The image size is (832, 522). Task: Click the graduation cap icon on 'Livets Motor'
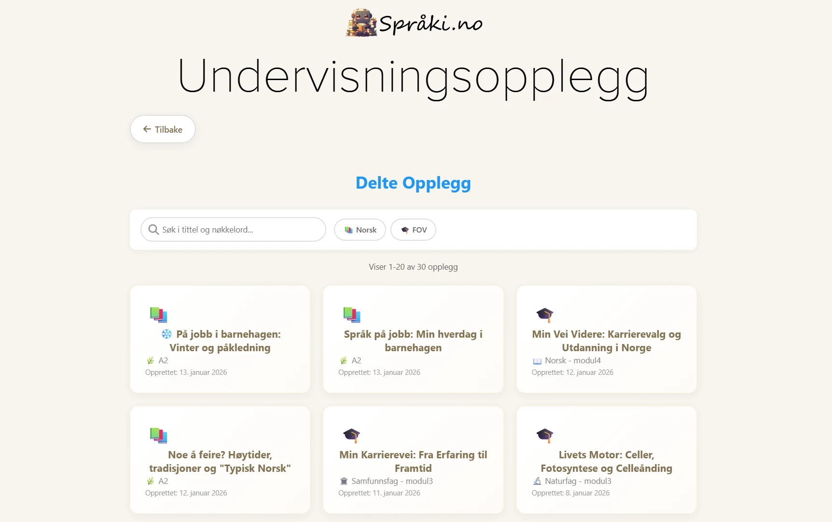pyautogui.click(x=545, y=436)
